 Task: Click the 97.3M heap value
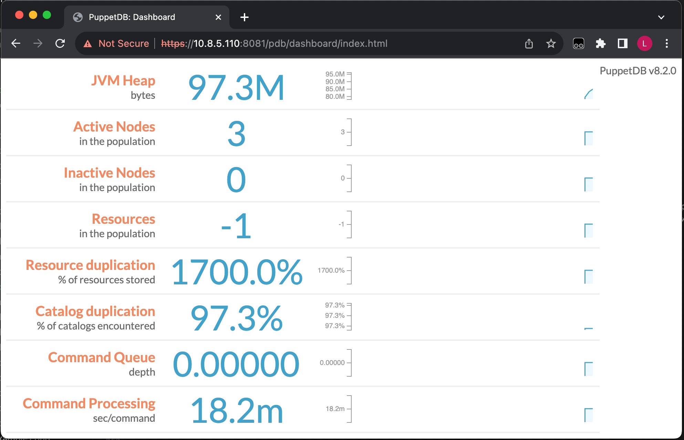coord(237,88)
